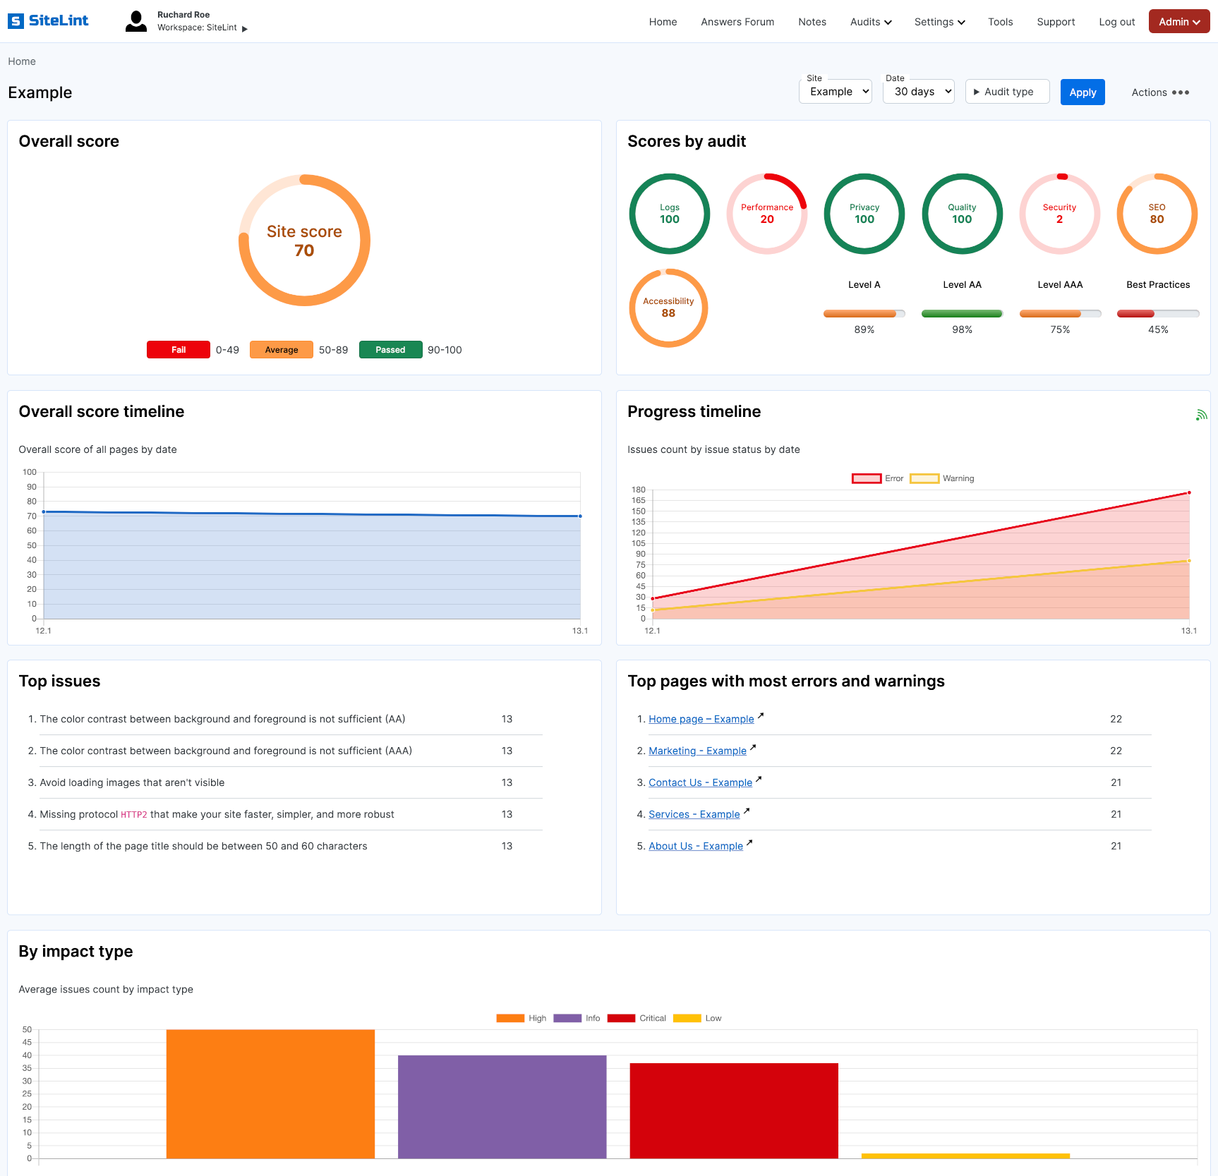Open the Marketing - Example link
The width and height of the screenshot is (1218, 1176).
click(x=697, y=751)
